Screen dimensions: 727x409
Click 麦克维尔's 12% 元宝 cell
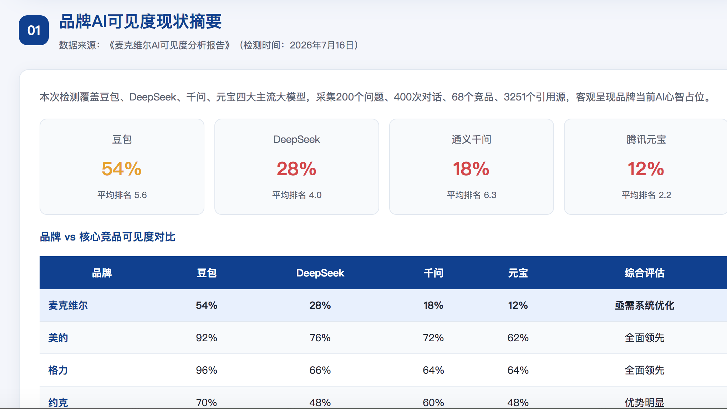tap(518, 305)
